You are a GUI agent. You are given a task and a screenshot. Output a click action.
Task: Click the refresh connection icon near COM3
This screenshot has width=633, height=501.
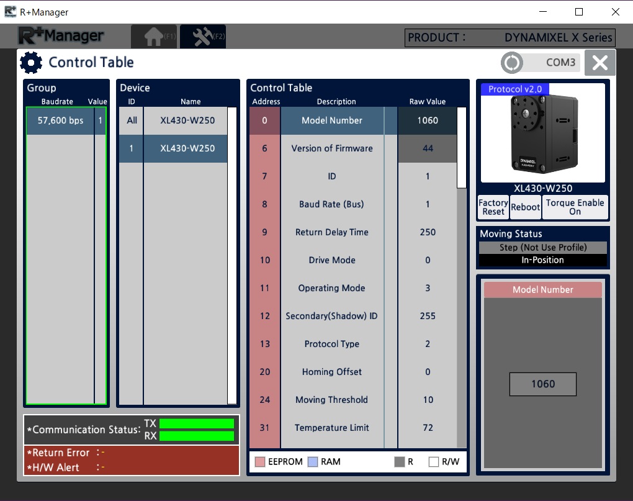pyautogui.click(x=512, y=63)
